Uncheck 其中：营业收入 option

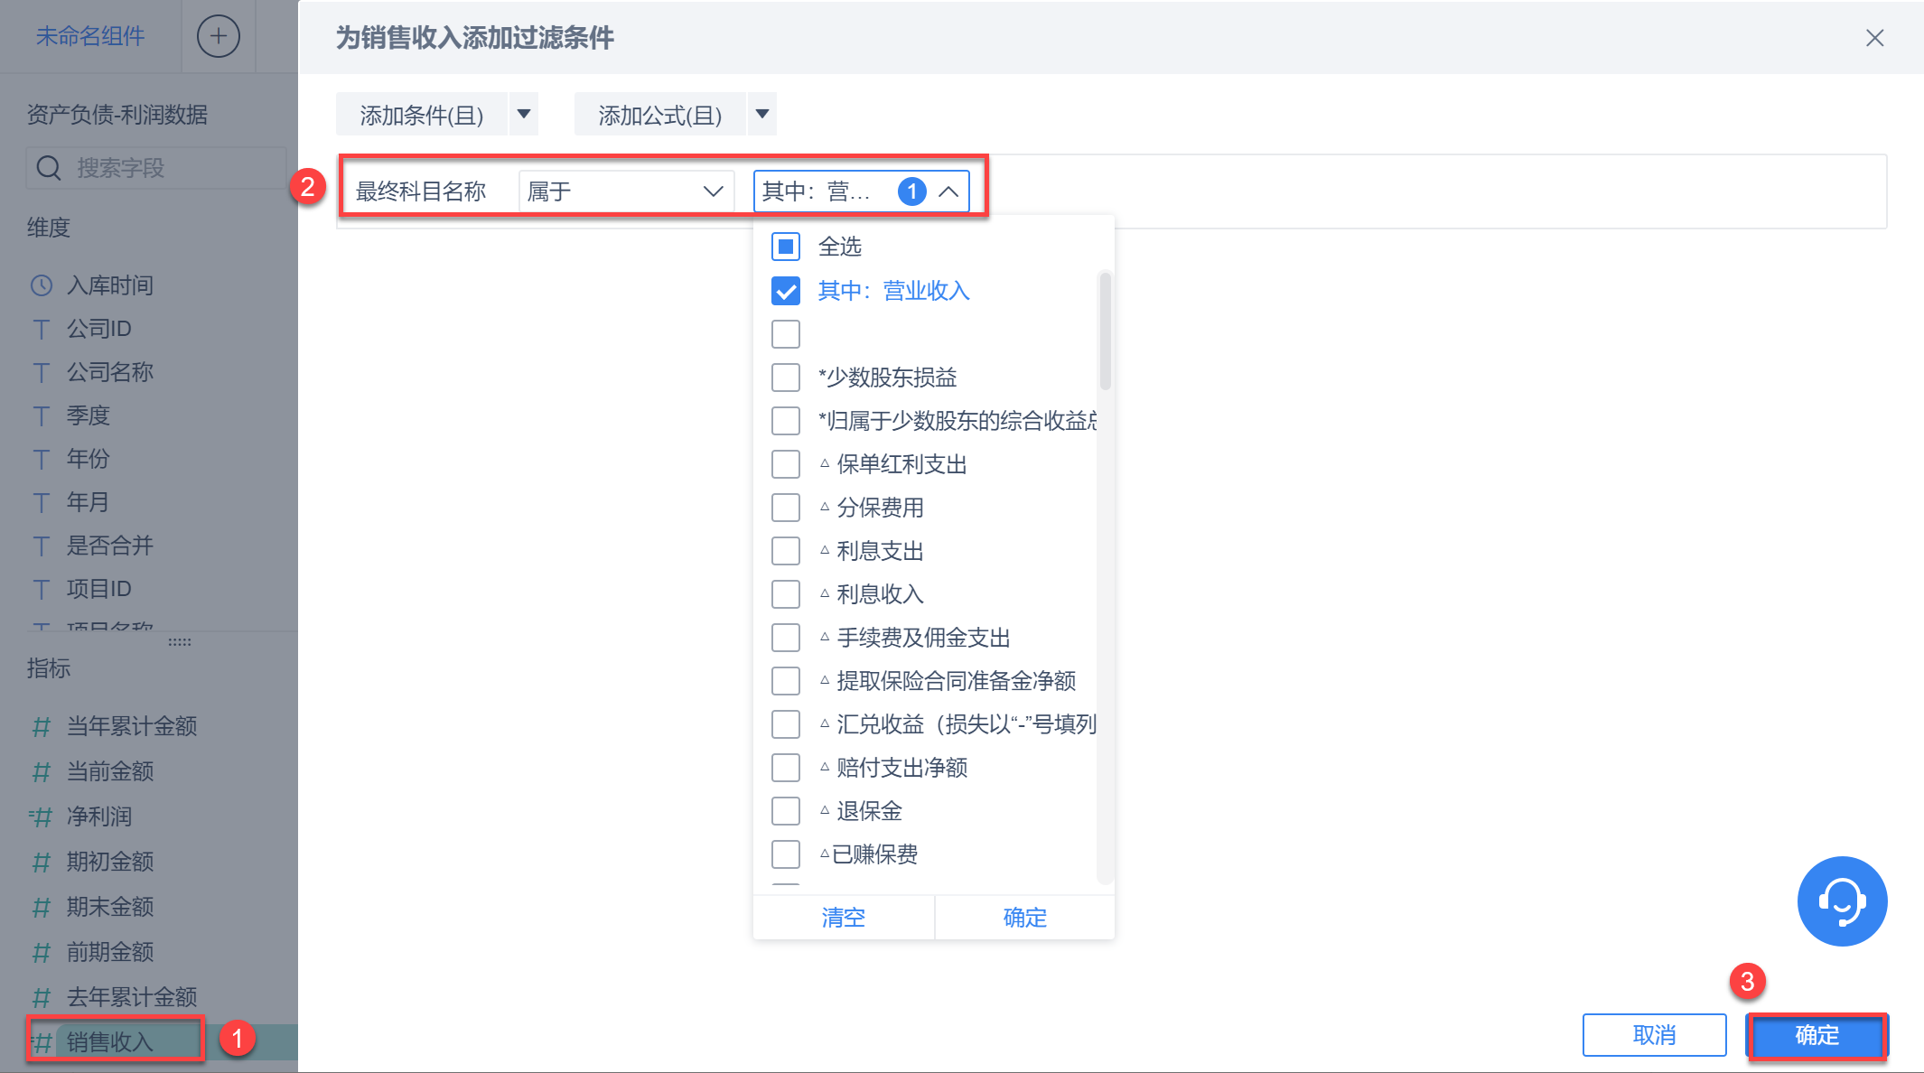point(786,291)
